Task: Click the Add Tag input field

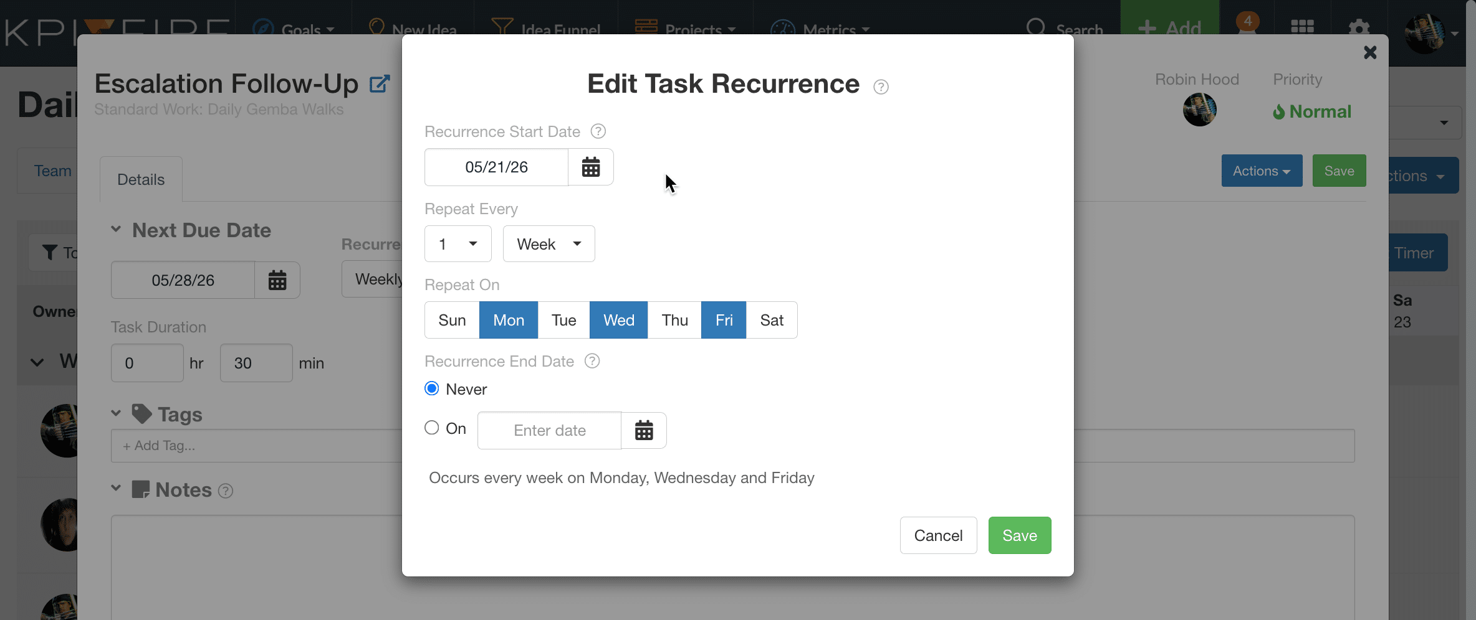Action: pos(256,446)
